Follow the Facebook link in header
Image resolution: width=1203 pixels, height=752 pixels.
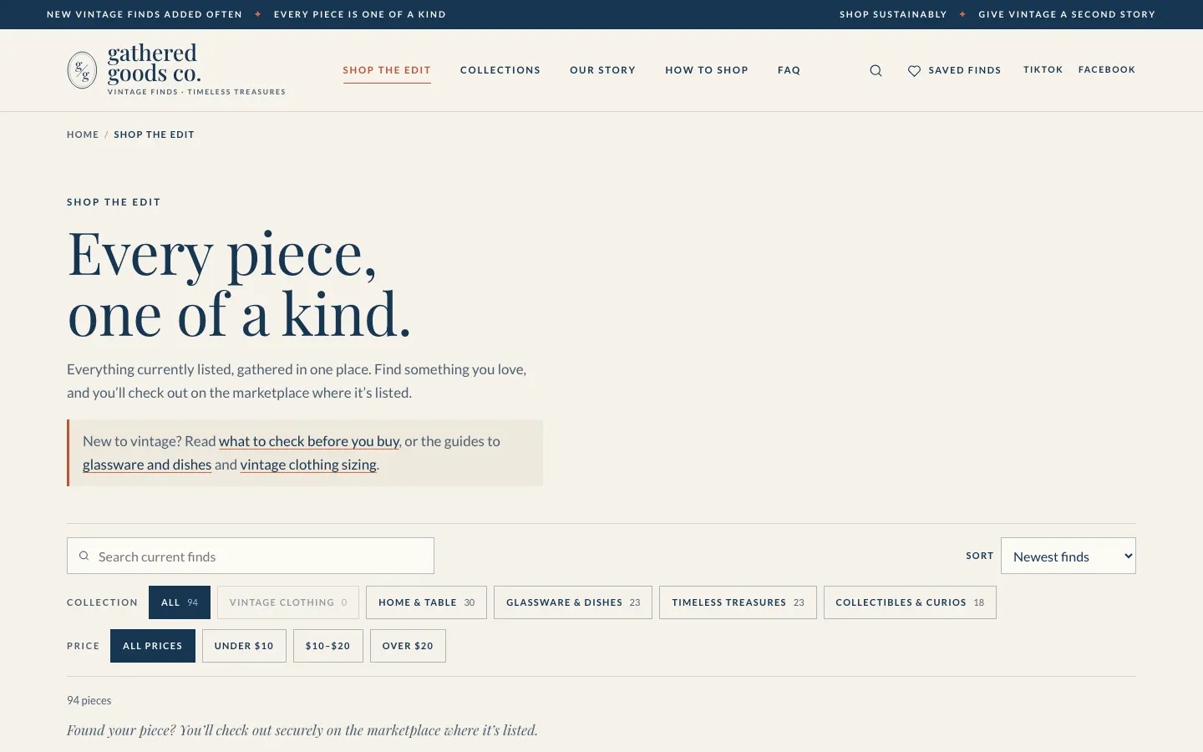pos(1107,69)
